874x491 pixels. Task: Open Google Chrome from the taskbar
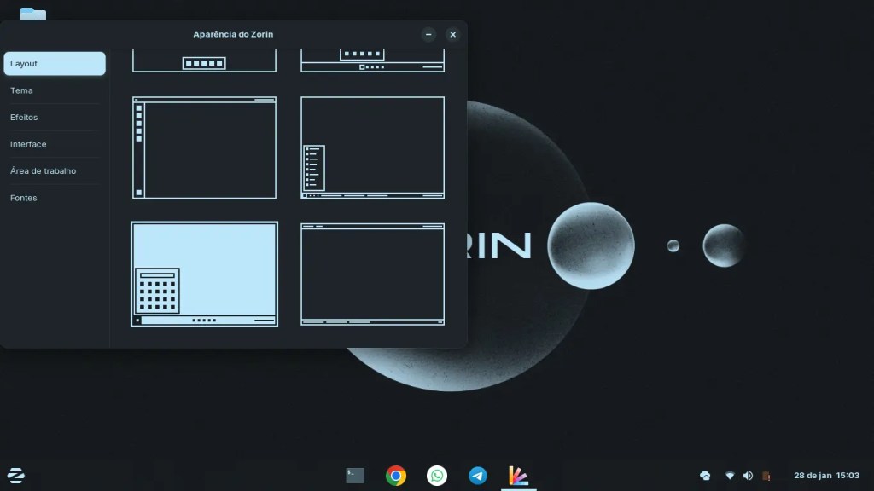(395, 476)
